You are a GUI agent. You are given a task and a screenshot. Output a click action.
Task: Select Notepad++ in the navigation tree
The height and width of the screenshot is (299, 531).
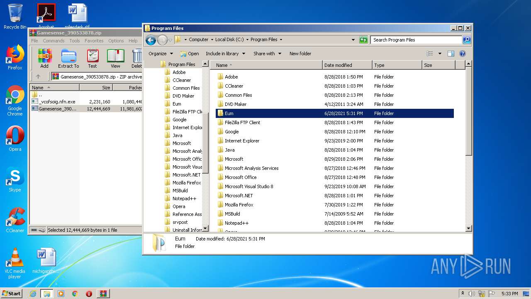(x=184, y=199)
